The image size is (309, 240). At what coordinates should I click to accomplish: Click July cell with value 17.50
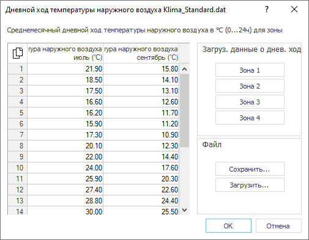click(65, 91)
